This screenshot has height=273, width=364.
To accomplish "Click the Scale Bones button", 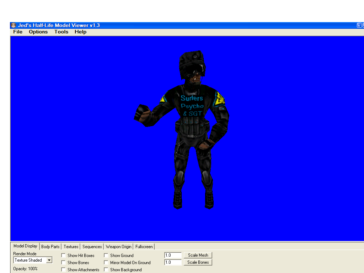I will (198, 262).
